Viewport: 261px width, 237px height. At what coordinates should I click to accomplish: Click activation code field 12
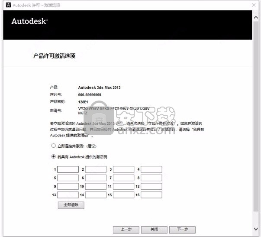click(x=151, y=186)
